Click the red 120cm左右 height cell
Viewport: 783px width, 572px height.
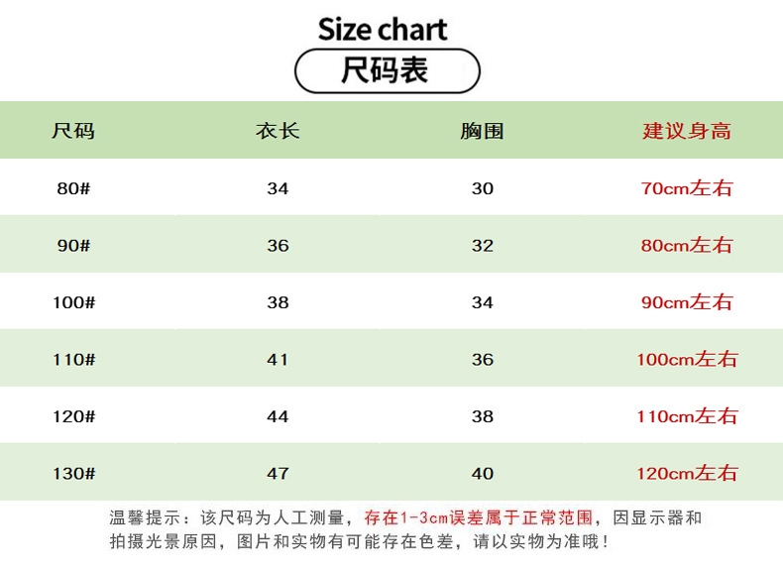tap(687, 473)
